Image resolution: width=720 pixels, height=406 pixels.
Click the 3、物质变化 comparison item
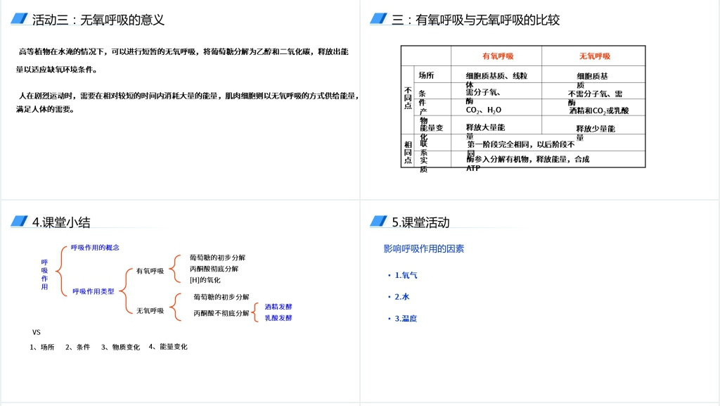tap(120, 347)
